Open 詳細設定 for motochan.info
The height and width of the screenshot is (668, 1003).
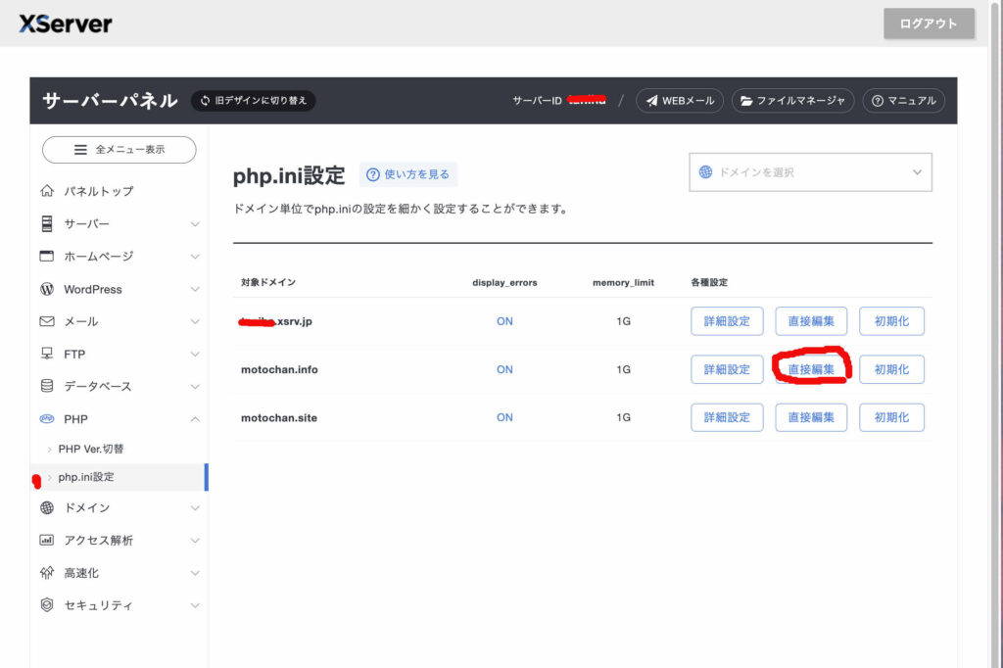[727, 369]
